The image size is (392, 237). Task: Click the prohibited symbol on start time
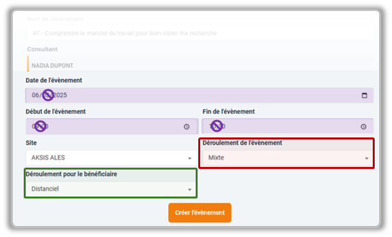coord(40,126)
